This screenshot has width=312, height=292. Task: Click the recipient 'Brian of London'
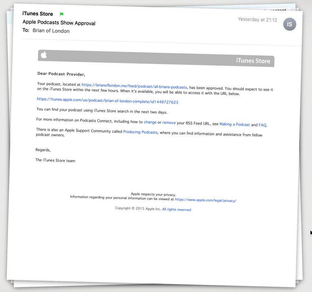(x=51, y=31)
